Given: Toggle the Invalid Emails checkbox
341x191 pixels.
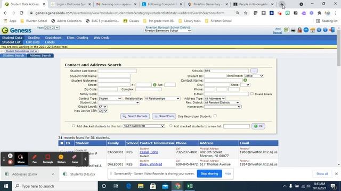Looking at the screenshot, I should 252,94.
